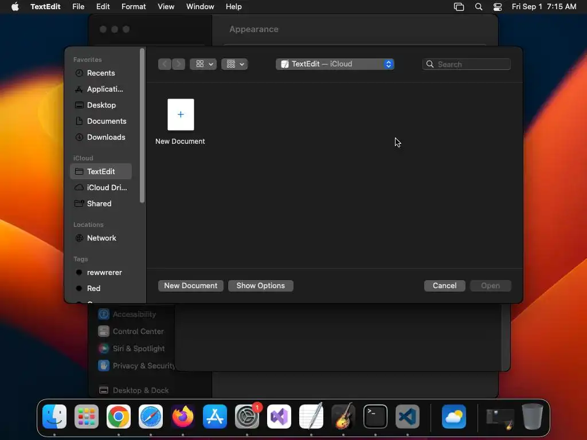587x440 pixels.
Task: Select the rewwrerer tag
Action: pos(101,272)
